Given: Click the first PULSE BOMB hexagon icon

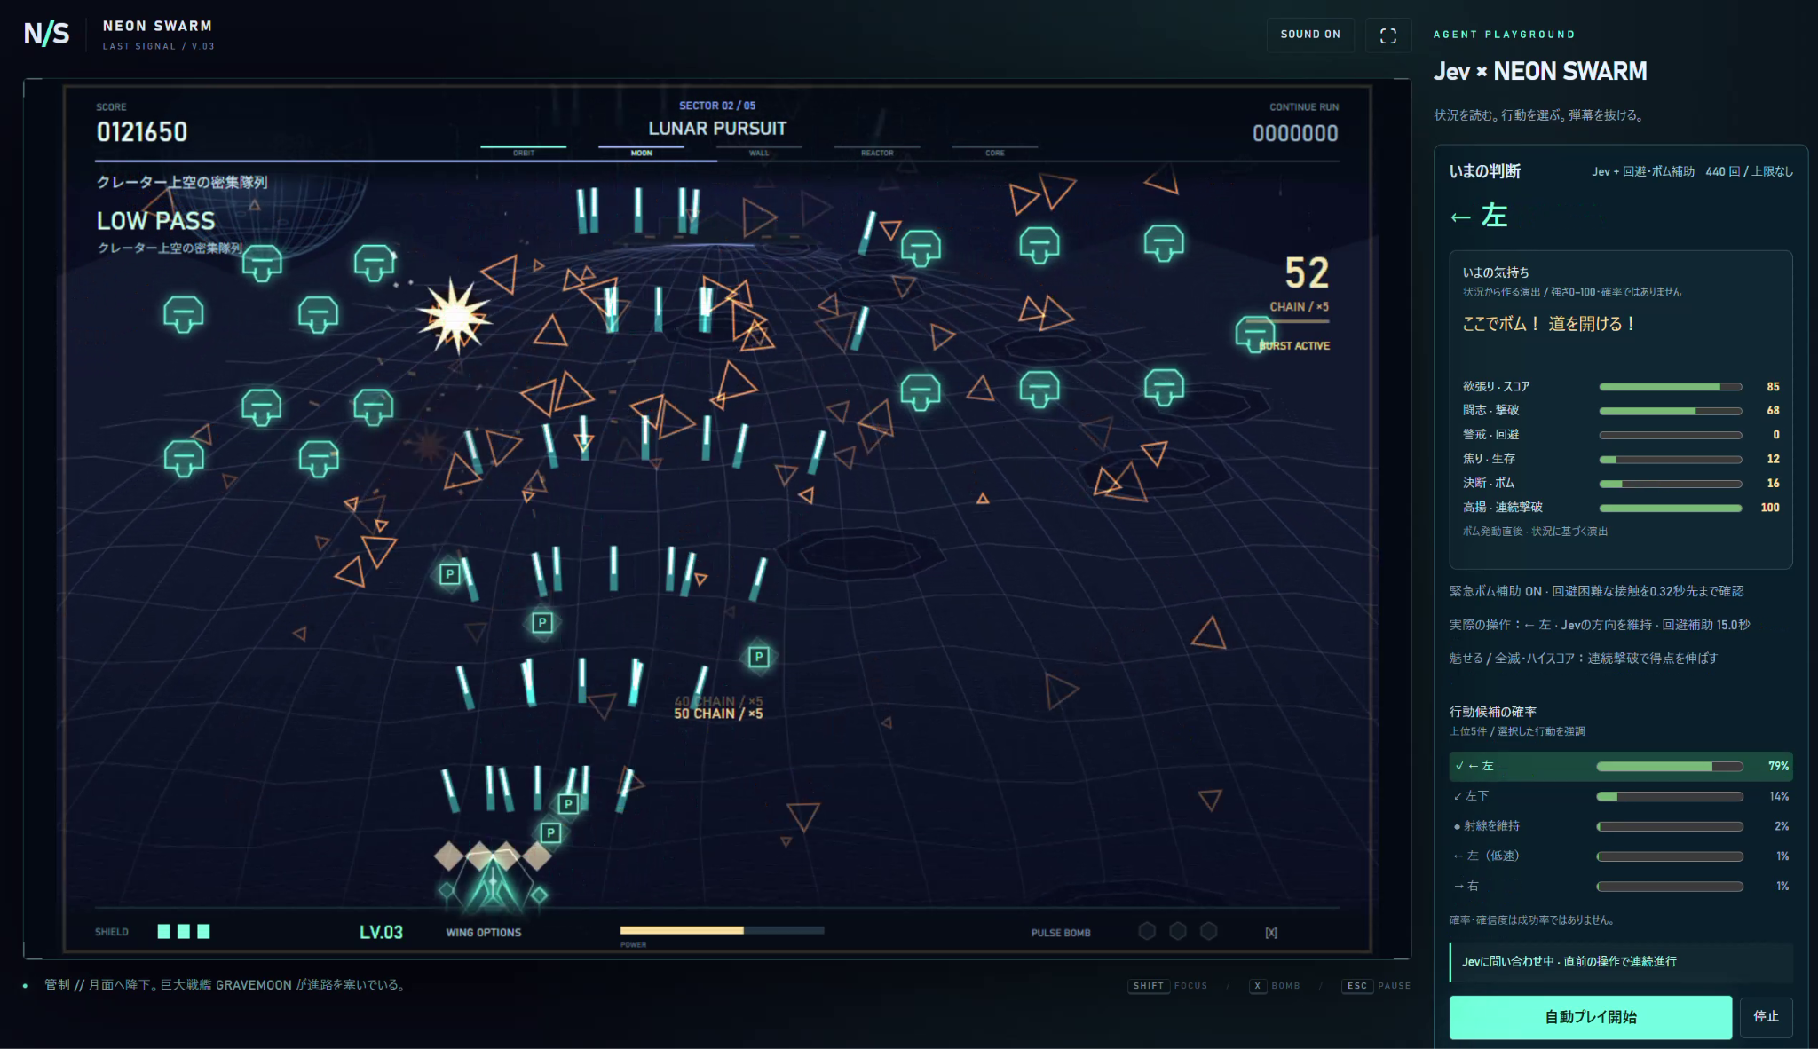Looking at the screenshot, I should 1147,931.
